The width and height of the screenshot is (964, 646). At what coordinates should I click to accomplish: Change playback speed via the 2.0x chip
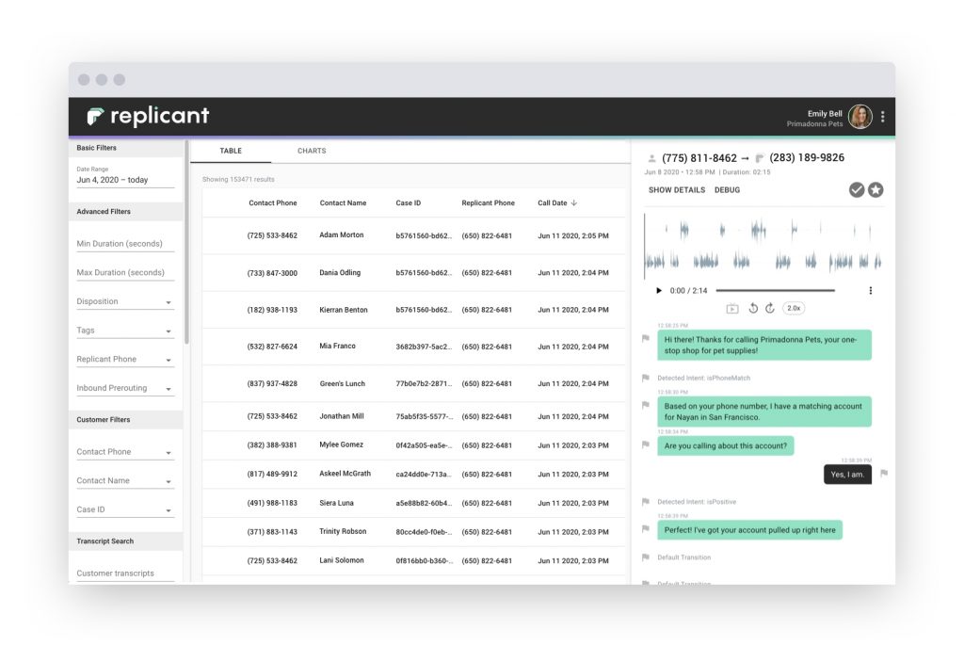tap(794, 308)
